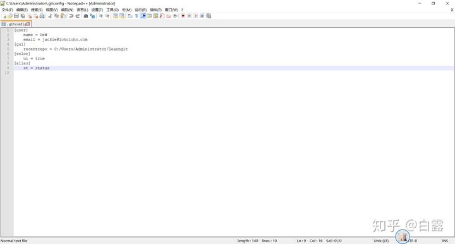The image size is (455, 244).
Task: Stop macro recording square icon
Action: [x=189, y=16]
